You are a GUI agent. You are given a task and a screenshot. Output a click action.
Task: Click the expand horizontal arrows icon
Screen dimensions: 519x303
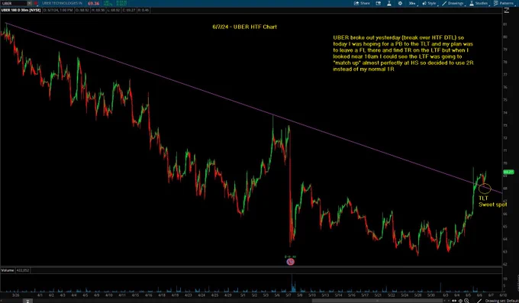click(x=454, y=301)
